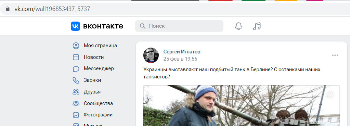Click the post date 25 фев в 19:56
This screenshot has width=350, height=126.
(x=180, y=59)
